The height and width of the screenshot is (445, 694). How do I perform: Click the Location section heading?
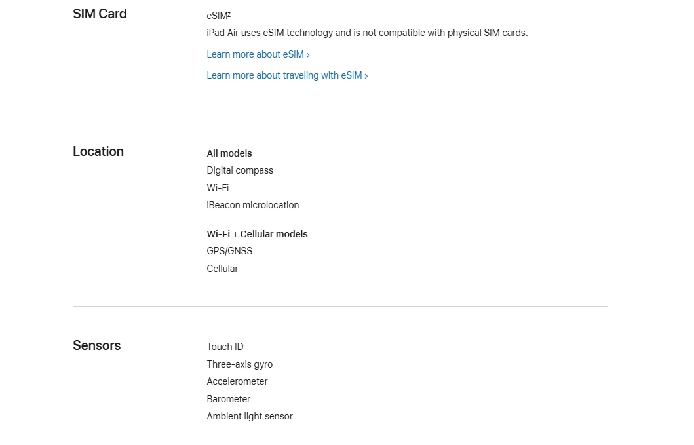(98, 151)
